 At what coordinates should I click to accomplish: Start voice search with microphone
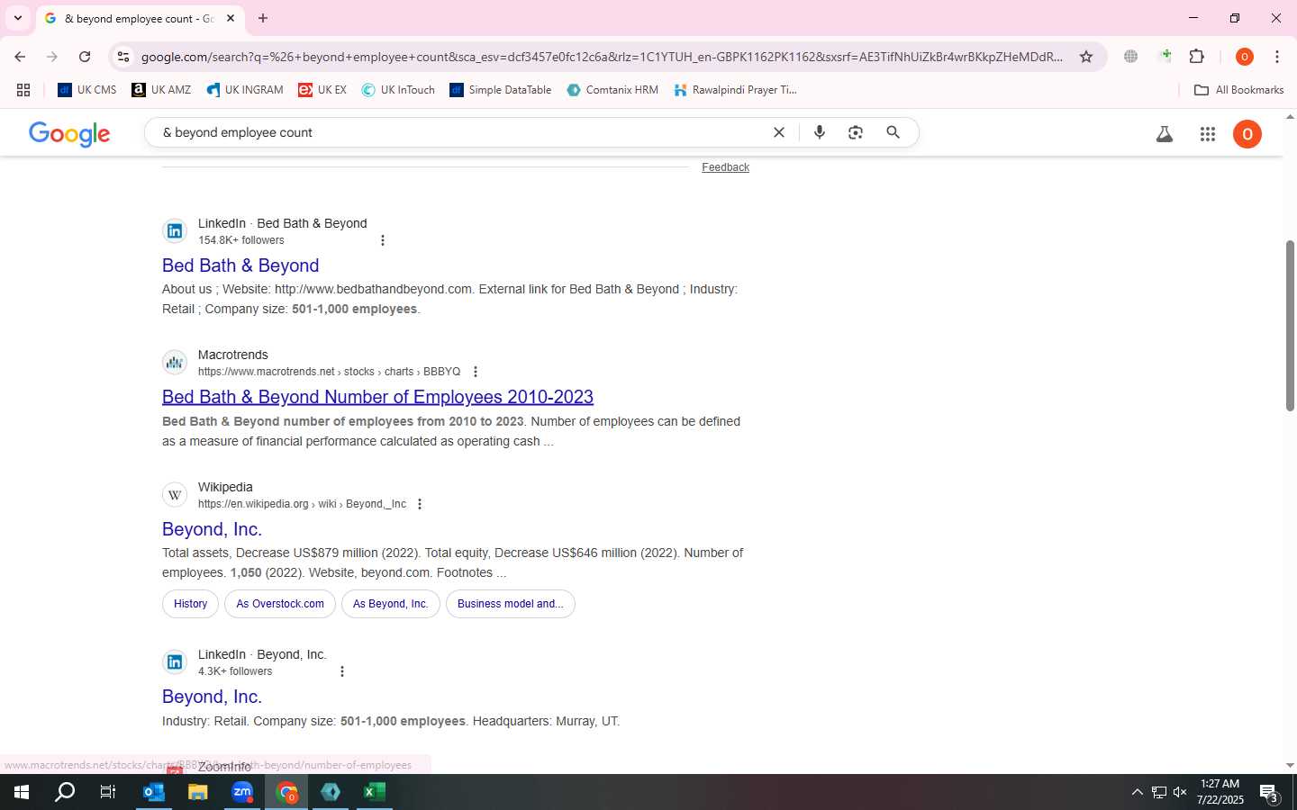tap(820, 132)
